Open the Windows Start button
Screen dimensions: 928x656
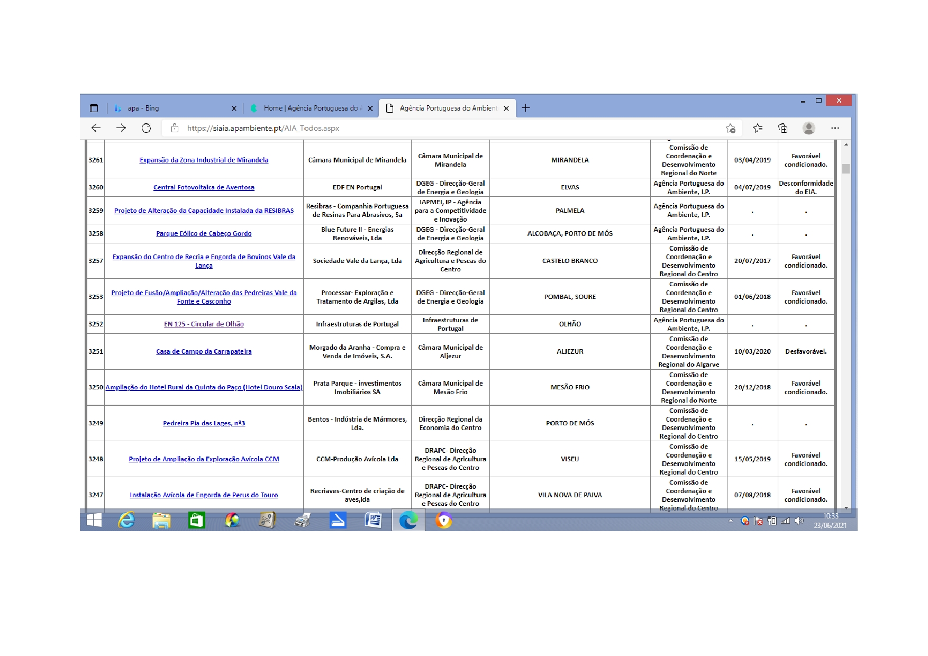pyautogui.click(x=94, y=521)
